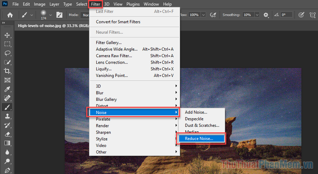Open the Mode dropdown
Screen dimensions: 318x174
click(85, 15)
